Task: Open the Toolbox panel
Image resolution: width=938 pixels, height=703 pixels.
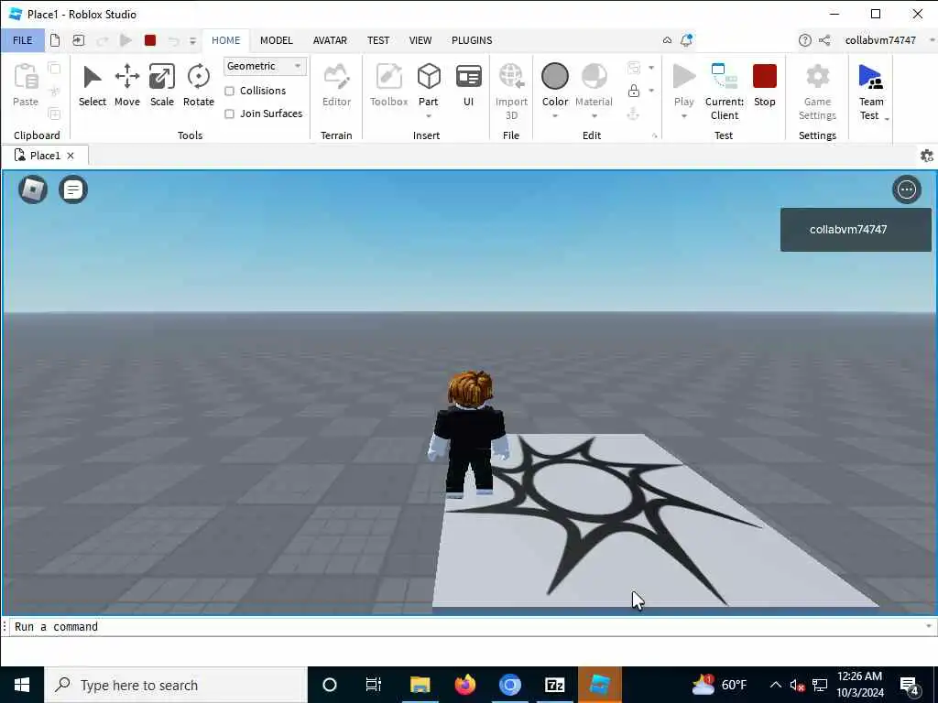Action: [x=388, y=85]
